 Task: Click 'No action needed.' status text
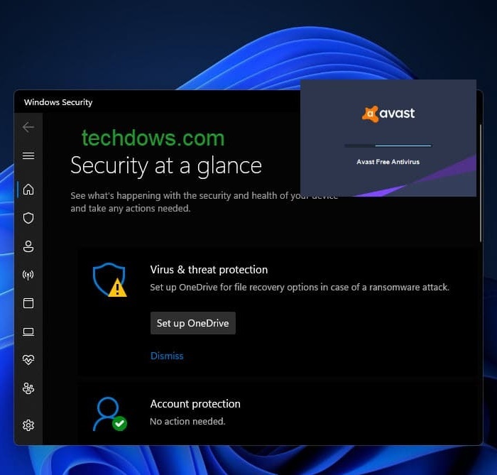point(187,422)
